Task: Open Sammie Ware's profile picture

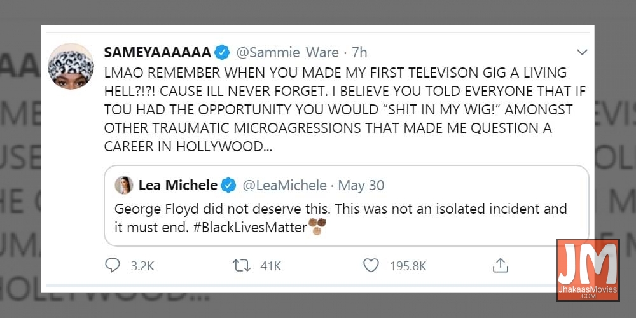Action: pos(71,66)
